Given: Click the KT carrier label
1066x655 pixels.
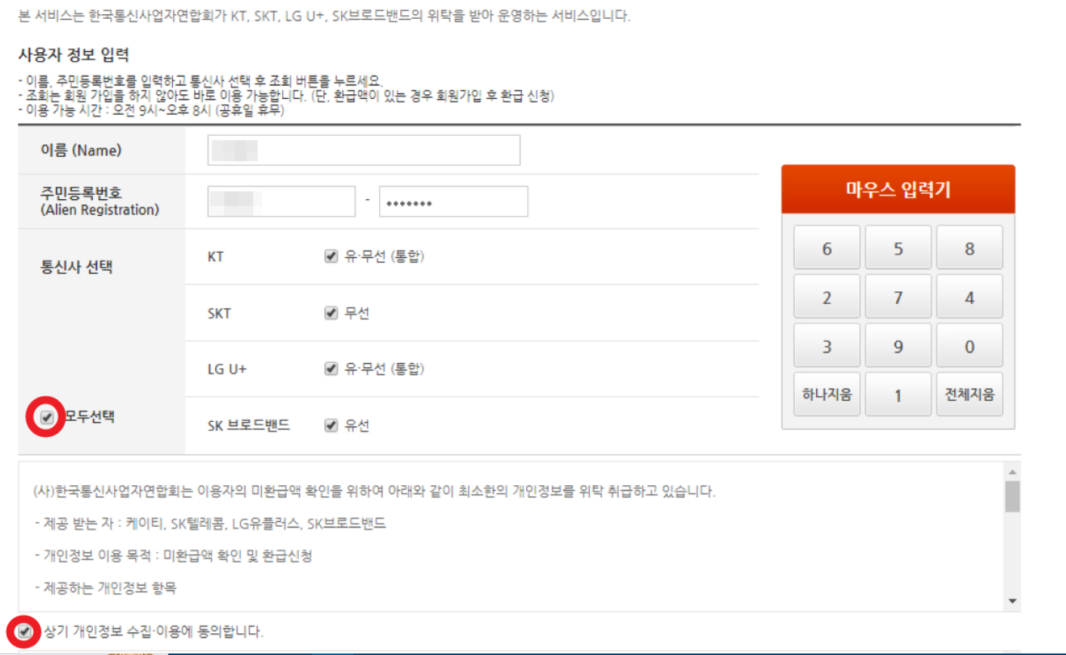Looking at the screenshot, I should (x=216, y=257).
